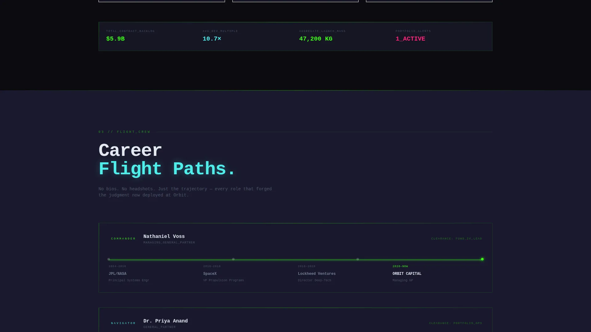591x332 pixels.
Task: Click the AGGREGATE_LAUNCH_MASS label
Action: 322,31
